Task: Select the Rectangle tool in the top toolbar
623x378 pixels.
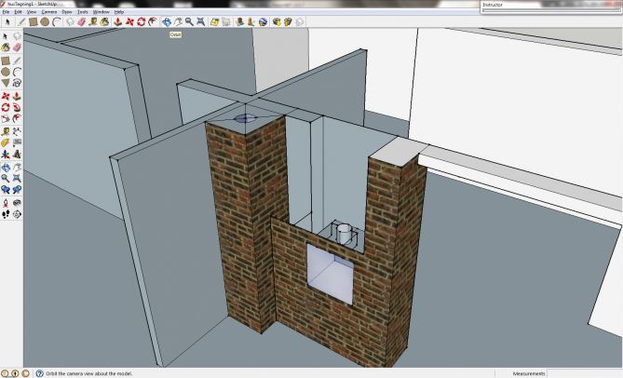Action: coord(33,21)
